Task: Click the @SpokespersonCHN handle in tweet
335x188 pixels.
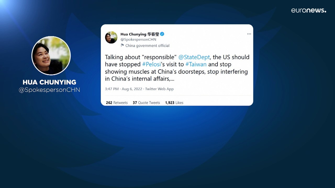Action: click(138, 39)
